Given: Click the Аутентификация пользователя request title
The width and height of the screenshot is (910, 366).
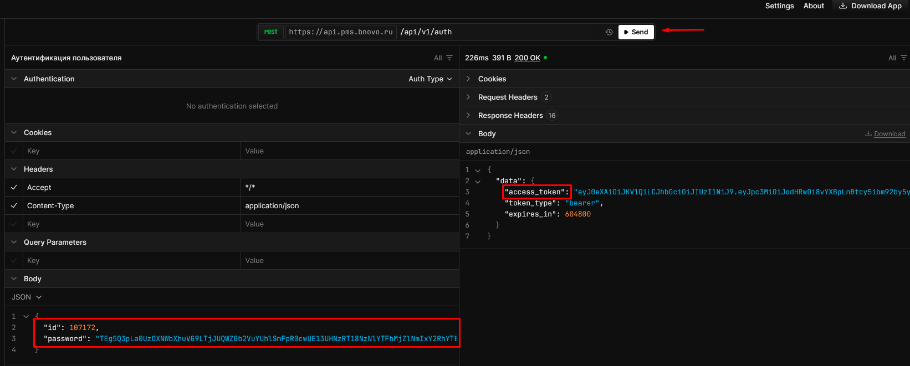Looking at the screenshot, I should pos(66,58).
